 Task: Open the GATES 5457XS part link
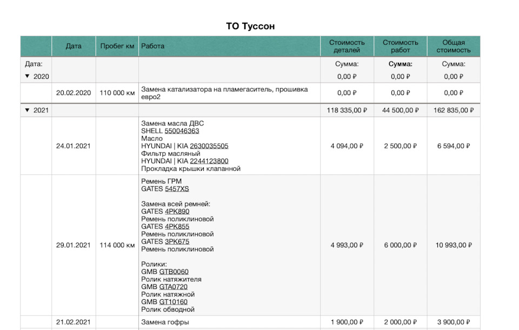coord(177,189)
